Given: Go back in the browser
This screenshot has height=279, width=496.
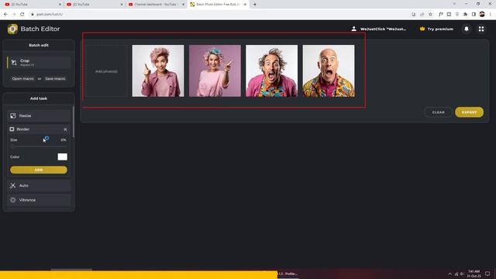Looking at the screenshot, I should coord(5,14).
